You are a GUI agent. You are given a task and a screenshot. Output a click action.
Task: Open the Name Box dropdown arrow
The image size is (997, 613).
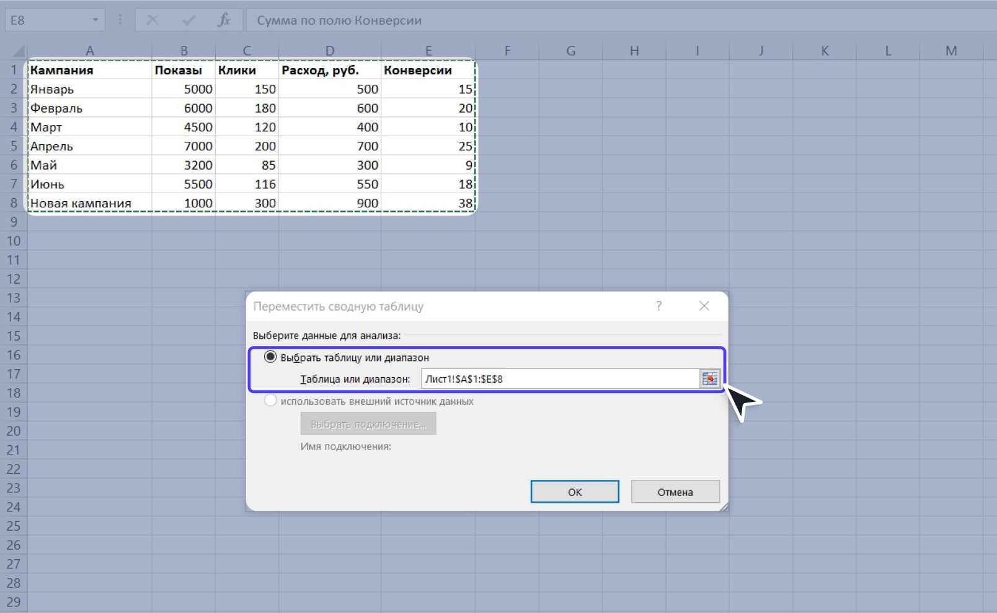pos(95,20)
